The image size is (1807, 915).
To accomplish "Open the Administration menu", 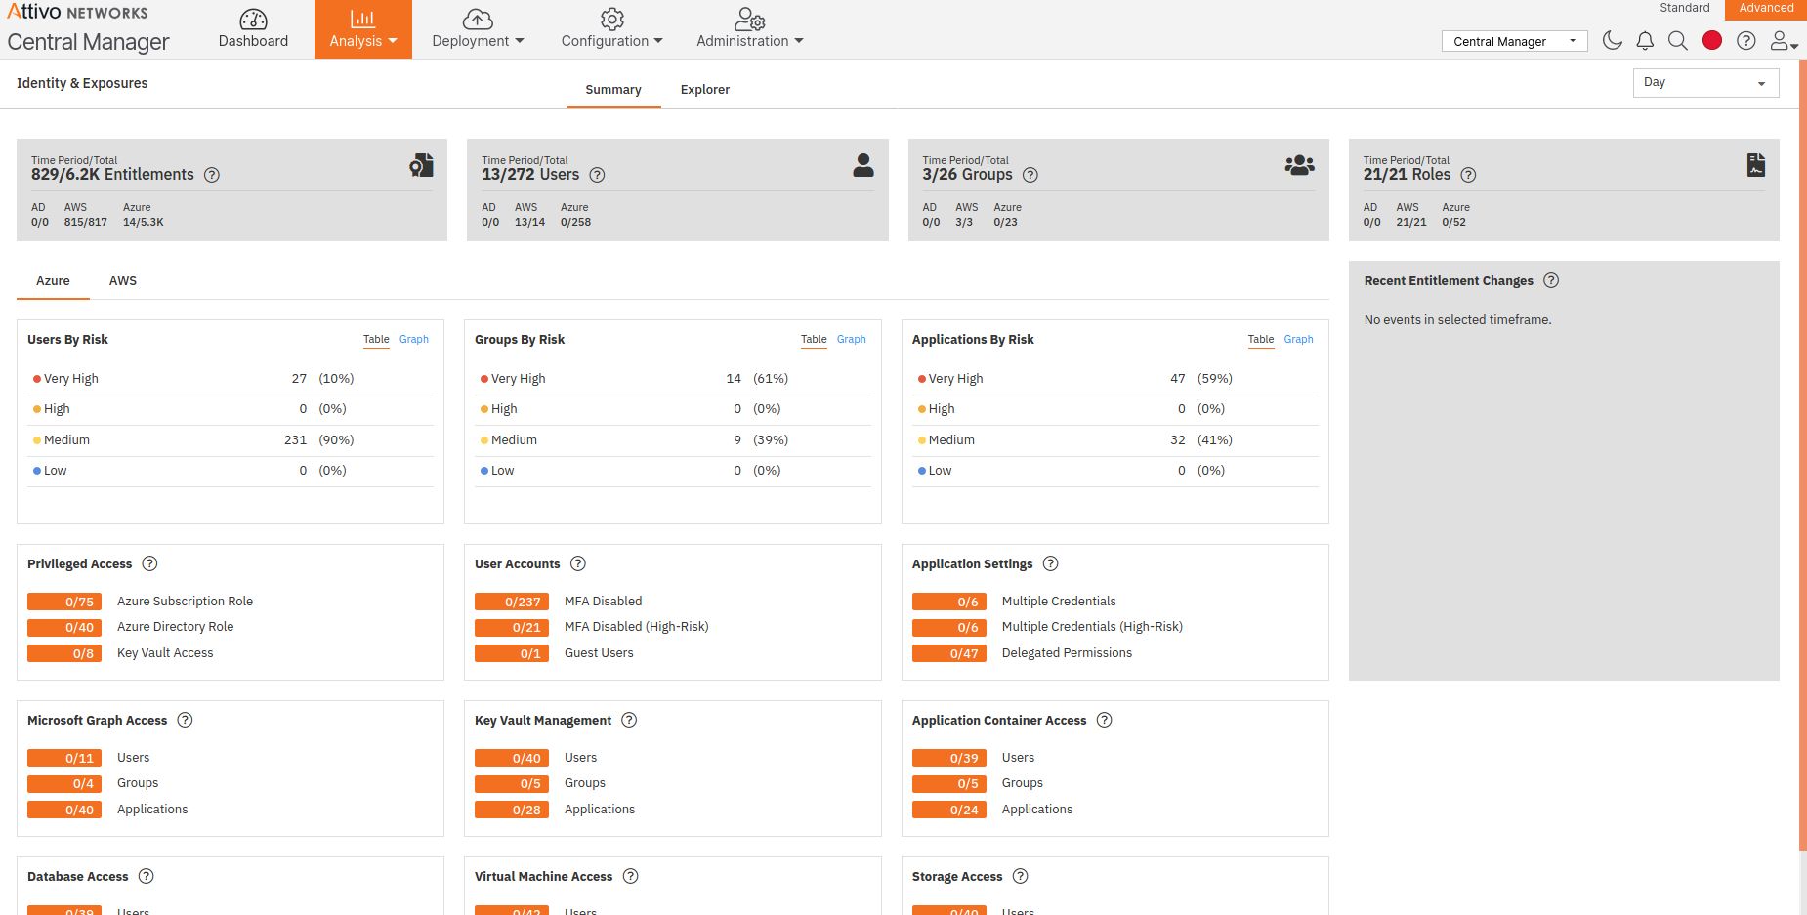I will tap(749, 29).
